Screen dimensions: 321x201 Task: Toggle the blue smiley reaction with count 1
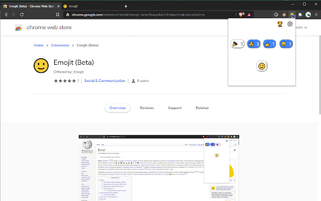coord(286,44)
